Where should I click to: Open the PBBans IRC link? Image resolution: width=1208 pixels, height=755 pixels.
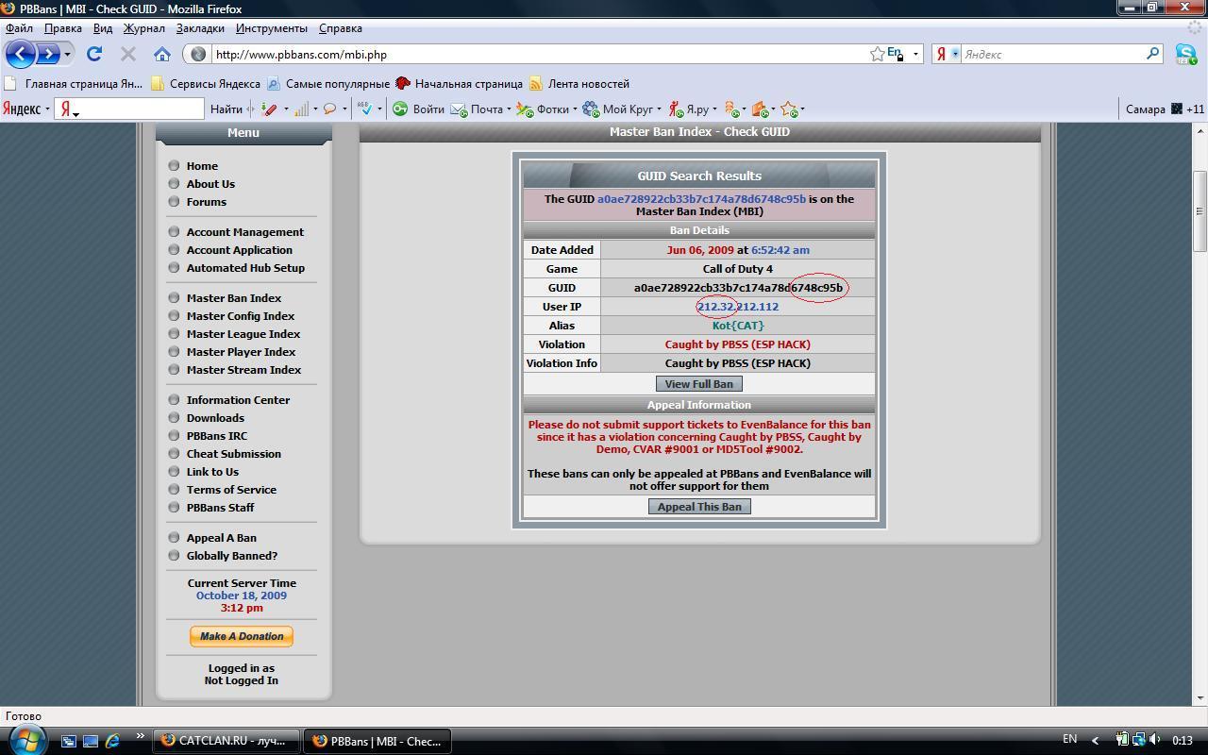(217, 436)
